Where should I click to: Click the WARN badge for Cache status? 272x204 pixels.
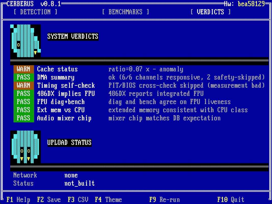(24, 69)
